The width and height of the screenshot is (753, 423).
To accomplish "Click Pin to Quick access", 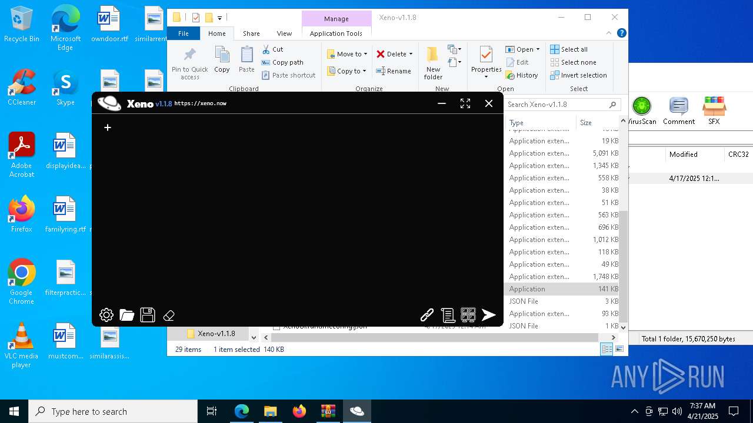I will pyautogui.click(x=189, y=64).
